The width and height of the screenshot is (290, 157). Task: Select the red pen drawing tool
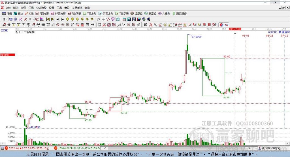[x=4, y=25]
